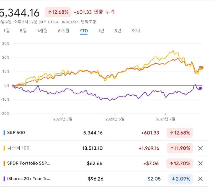Screen dimensions: 214x188
Task: Click the +1,969.16 change value
Action: pos(149,148)
